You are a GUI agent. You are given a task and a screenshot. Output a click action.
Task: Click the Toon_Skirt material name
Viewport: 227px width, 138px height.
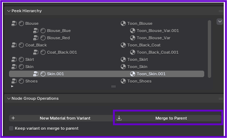(x=137, y=59)
